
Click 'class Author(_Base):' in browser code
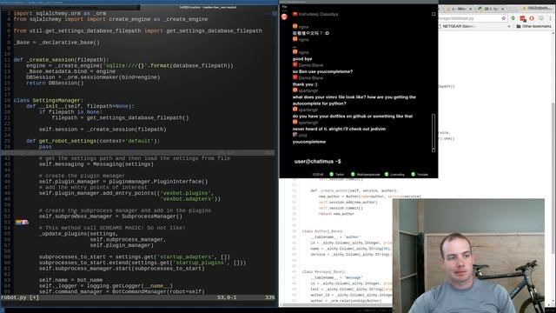tap(322, 231)
